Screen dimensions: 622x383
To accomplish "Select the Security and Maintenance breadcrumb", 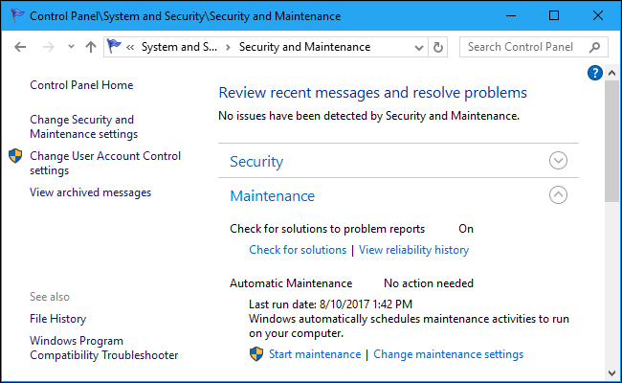I will (303, 47).
